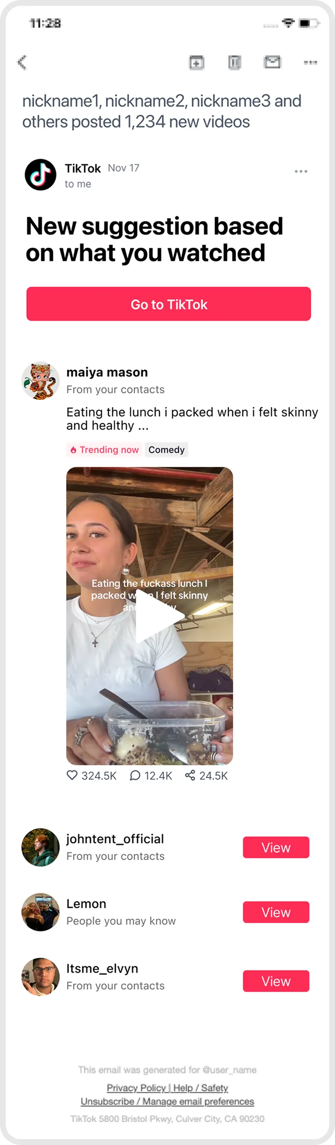The height and width of the screenshot is (1145, 335).
Task: Tap View button beside Lemon
Action: coord(276,912)
